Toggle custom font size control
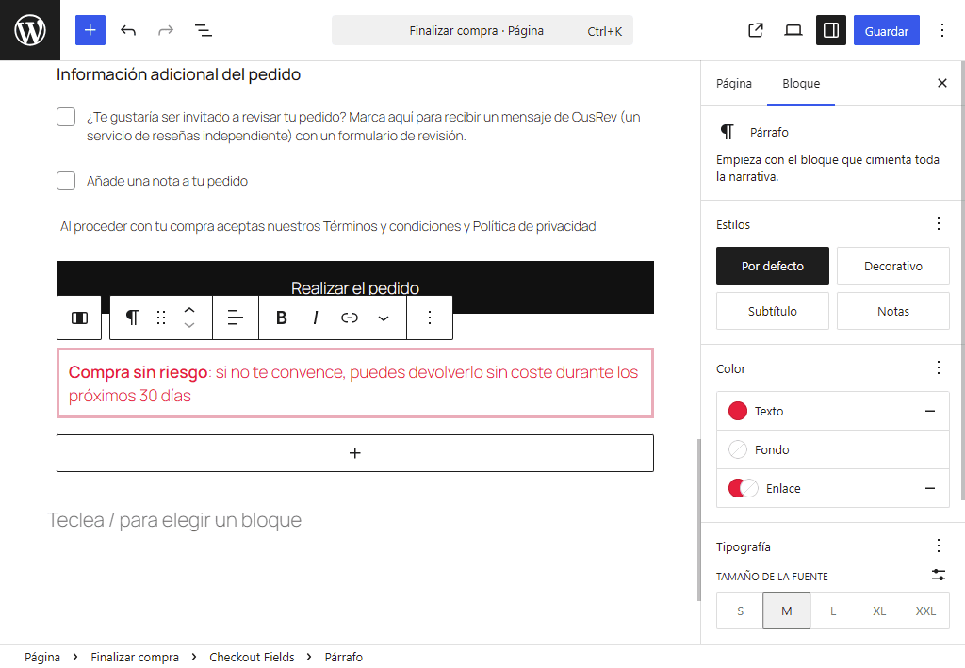 pos(938,575)
